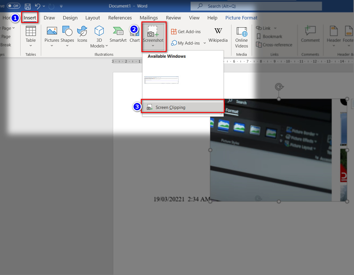Viewport: 354px width, 275px height.
Task: Click the inserted picture in the document
Action: click(279, 150)
